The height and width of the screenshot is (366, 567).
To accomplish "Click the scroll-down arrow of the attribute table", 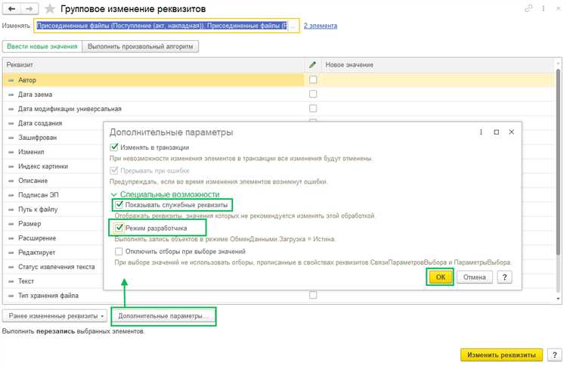I will point(559,299).
